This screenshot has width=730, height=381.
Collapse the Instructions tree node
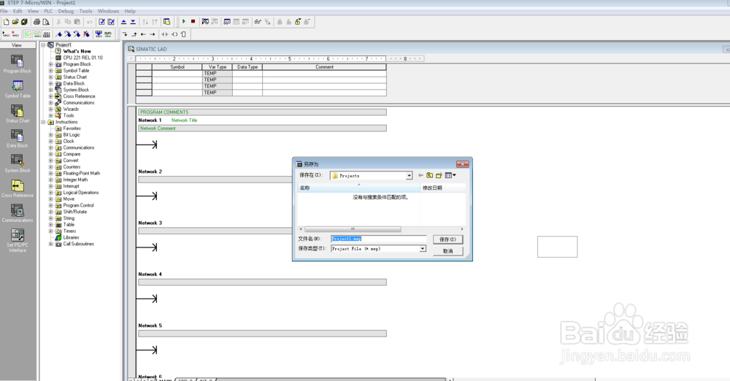tap(43, 122)
